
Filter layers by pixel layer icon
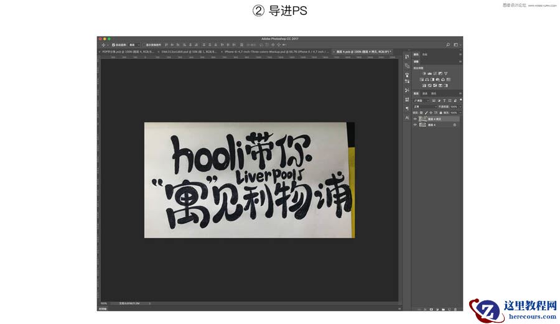point(434,101)
